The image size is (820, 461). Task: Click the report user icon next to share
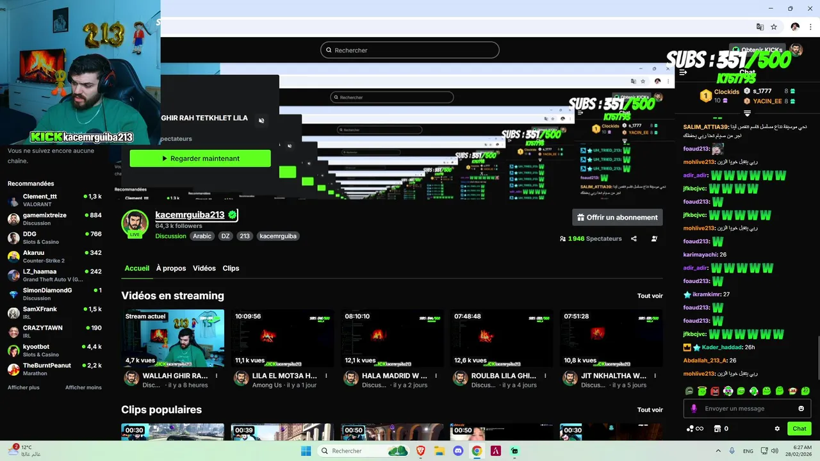(654, 239)
